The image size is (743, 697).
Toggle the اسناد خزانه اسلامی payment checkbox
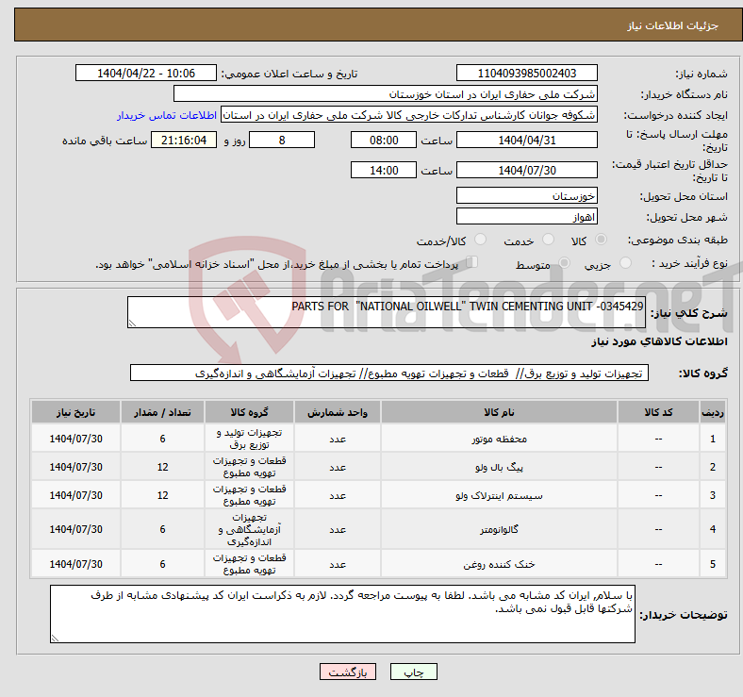pyautogui.click(x=471, y=262)
